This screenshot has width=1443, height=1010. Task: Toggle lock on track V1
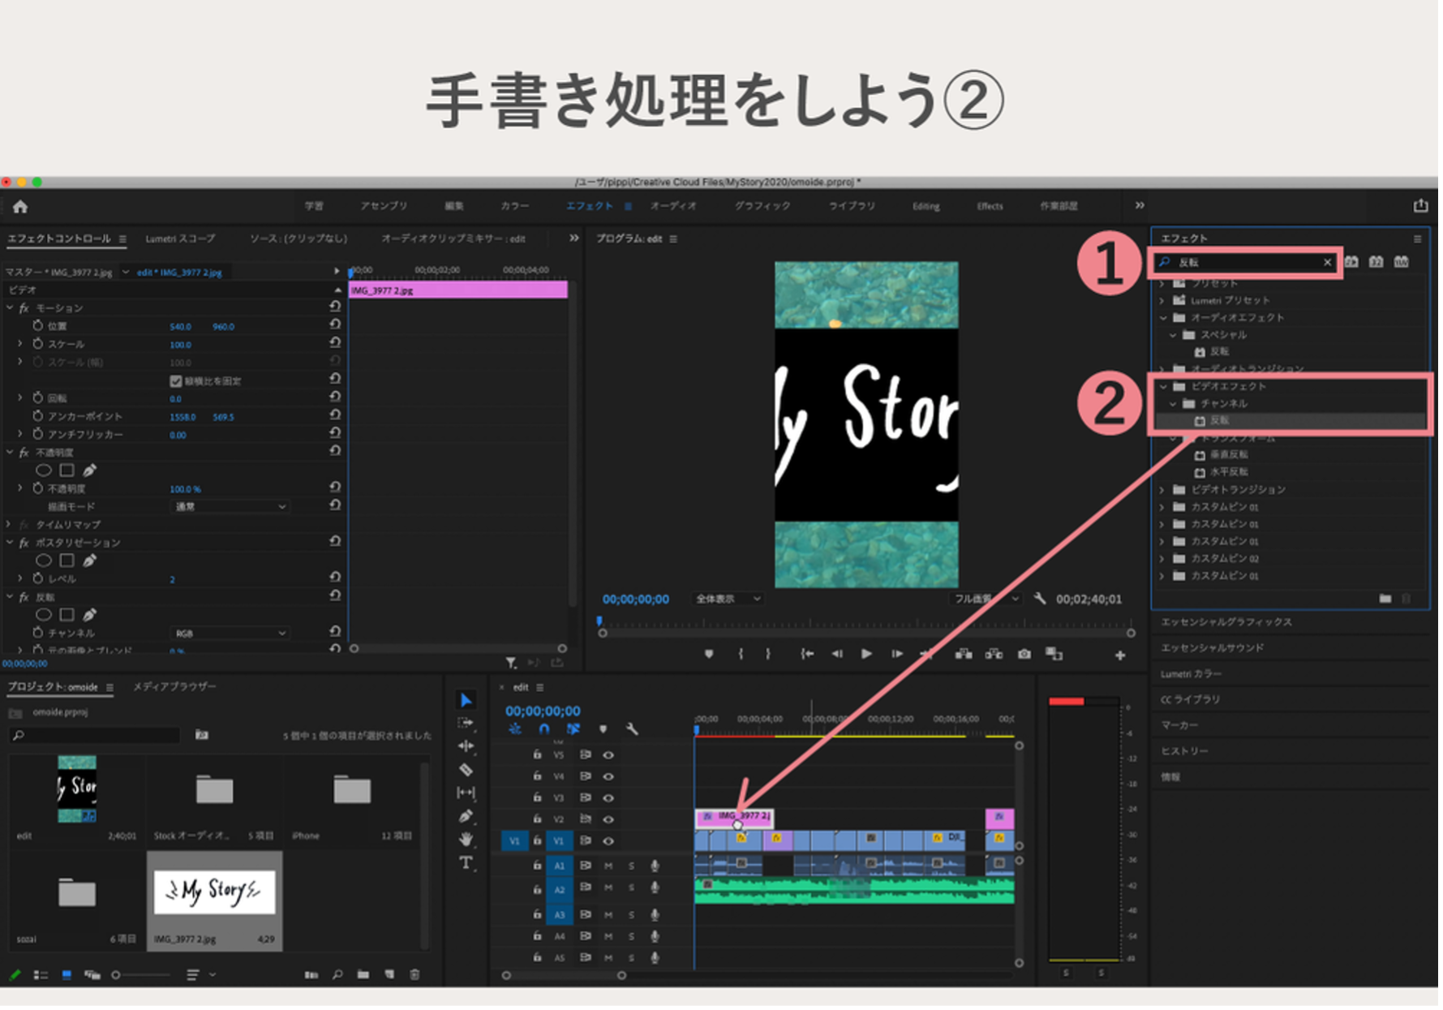click(x=539, y=843)
